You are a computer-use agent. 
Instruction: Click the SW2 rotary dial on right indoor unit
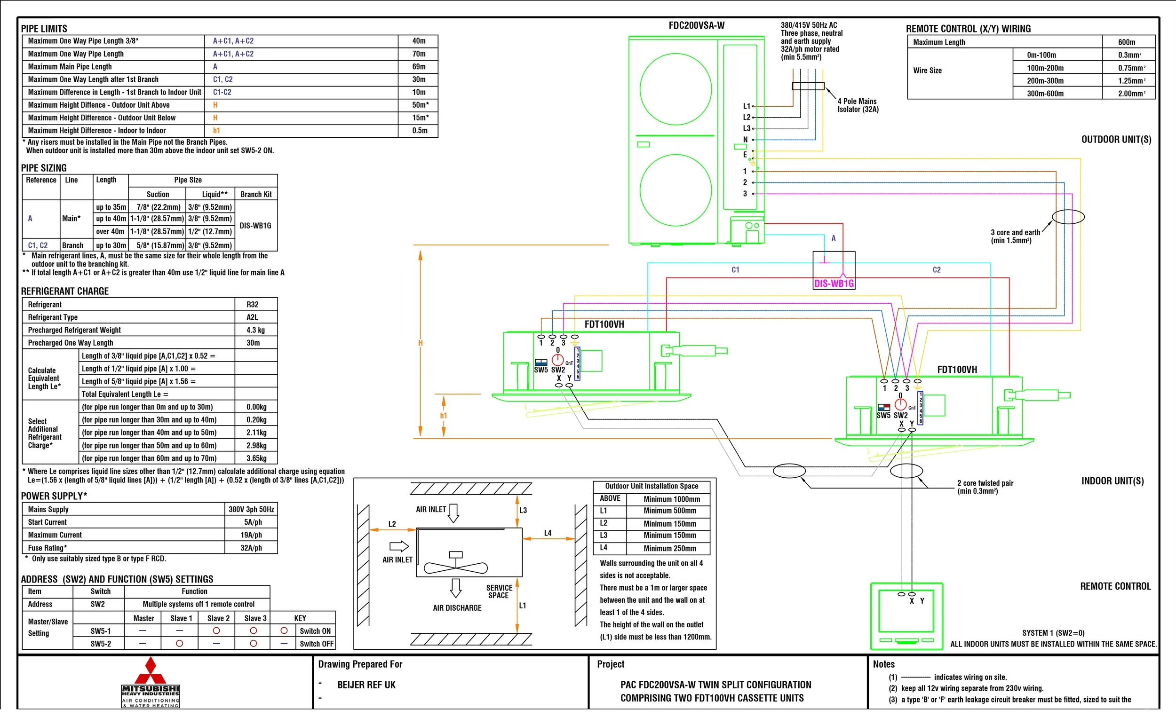click(901, 404)
